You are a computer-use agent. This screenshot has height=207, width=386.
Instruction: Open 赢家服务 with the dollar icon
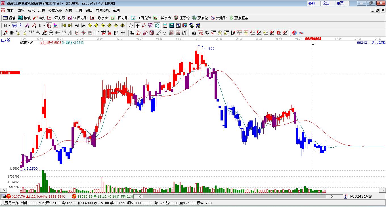pyautogui.click(x=239, y=18)
